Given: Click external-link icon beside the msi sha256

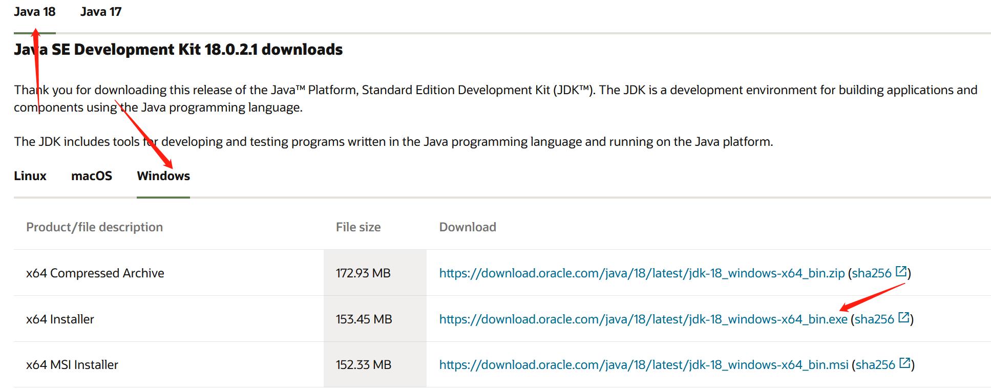Looking at the screenshot, I should [x=905, y=363].
